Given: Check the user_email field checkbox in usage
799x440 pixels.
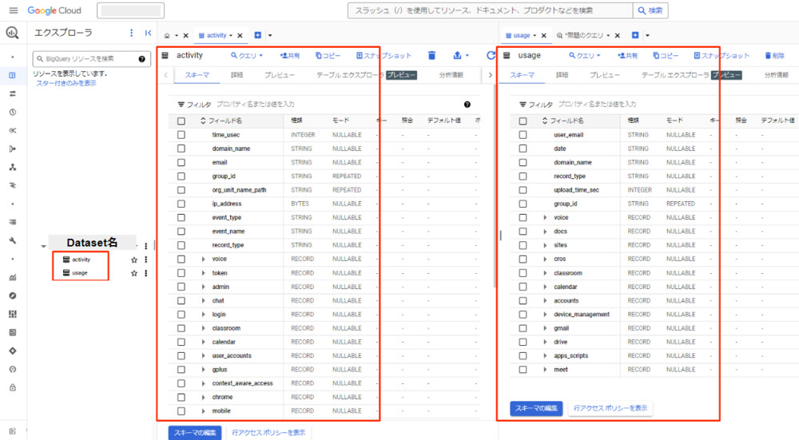Looking at the screenshot, I should tap(523, 135).
